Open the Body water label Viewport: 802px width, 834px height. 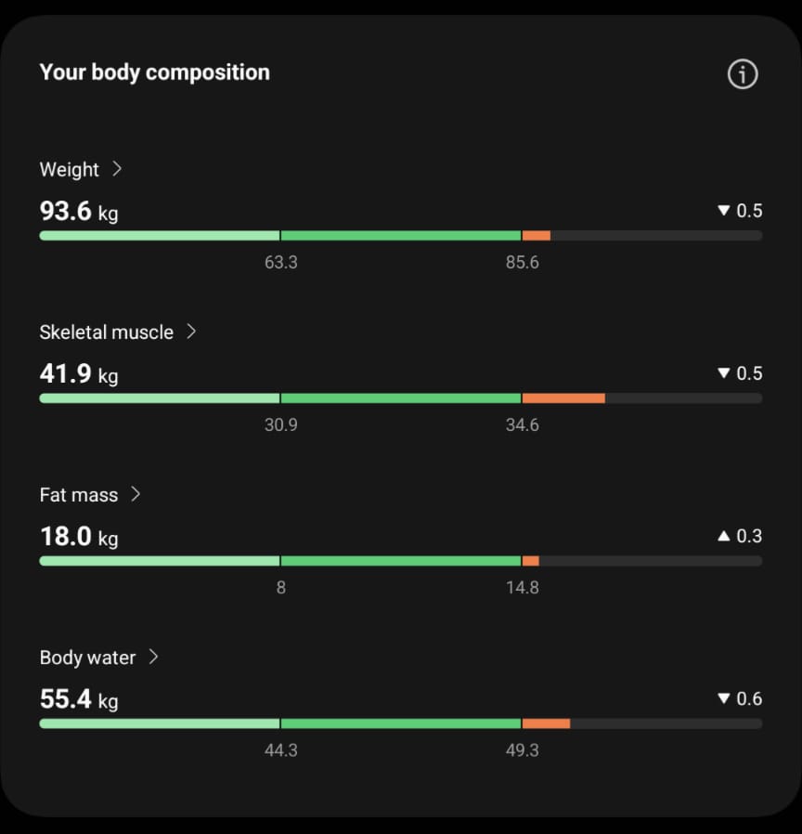(x=87, y=658)
